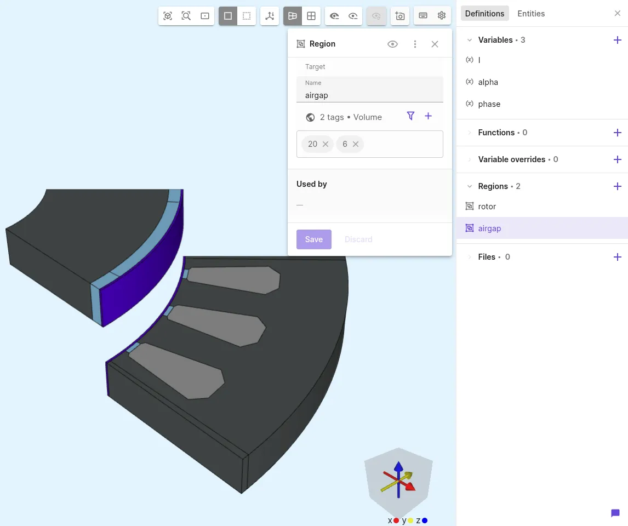Click the fit-all-to-view cube icon

168,16
